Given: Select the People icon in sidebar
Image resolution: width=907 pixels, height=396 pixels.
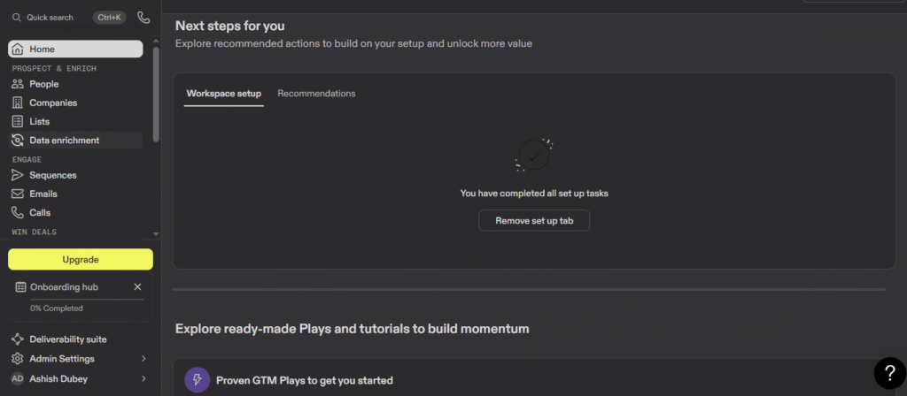Looking at the screenshot, I should pos(18,84).
